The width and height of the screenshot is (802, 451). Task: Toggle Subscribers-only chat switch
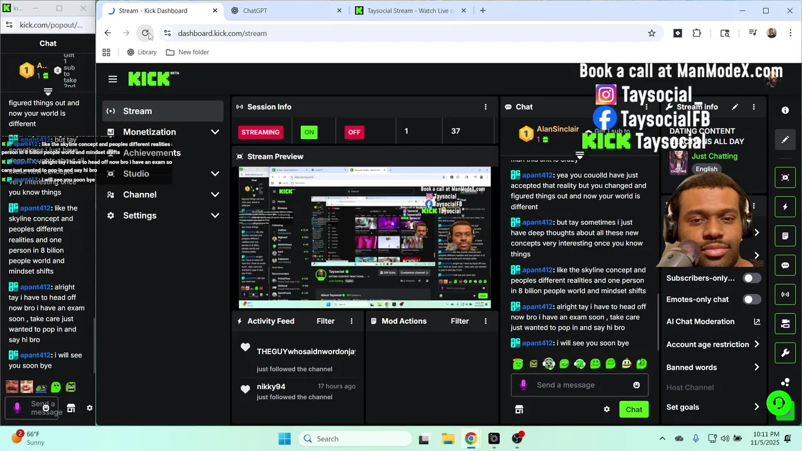(x=752, y=278)
